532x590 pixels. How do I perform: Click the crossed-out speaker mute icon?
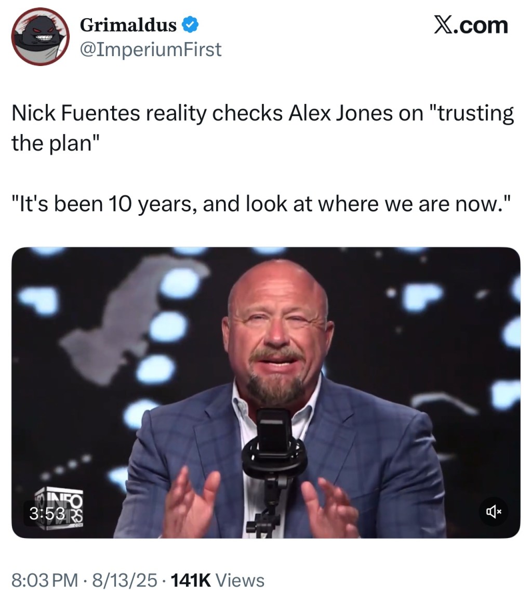[493, 512]
